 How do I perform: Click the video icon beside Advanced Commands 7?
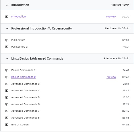7,111
